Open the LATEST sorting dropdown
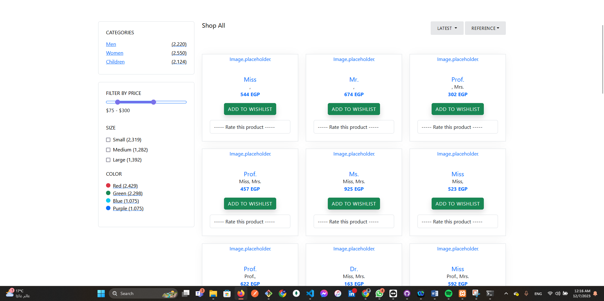Screen dimensions: 604x301 tap(447, 28)
